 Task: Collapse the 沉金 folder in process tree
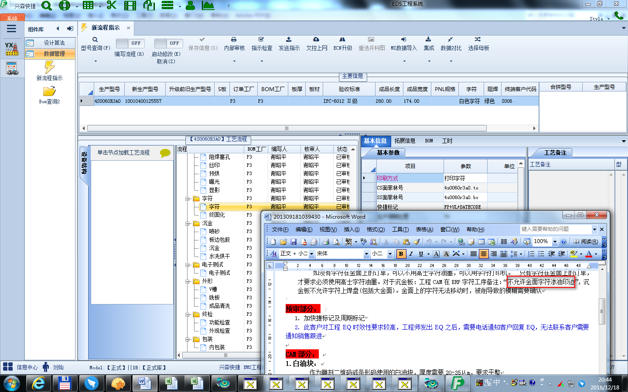(x=188, y=223)
